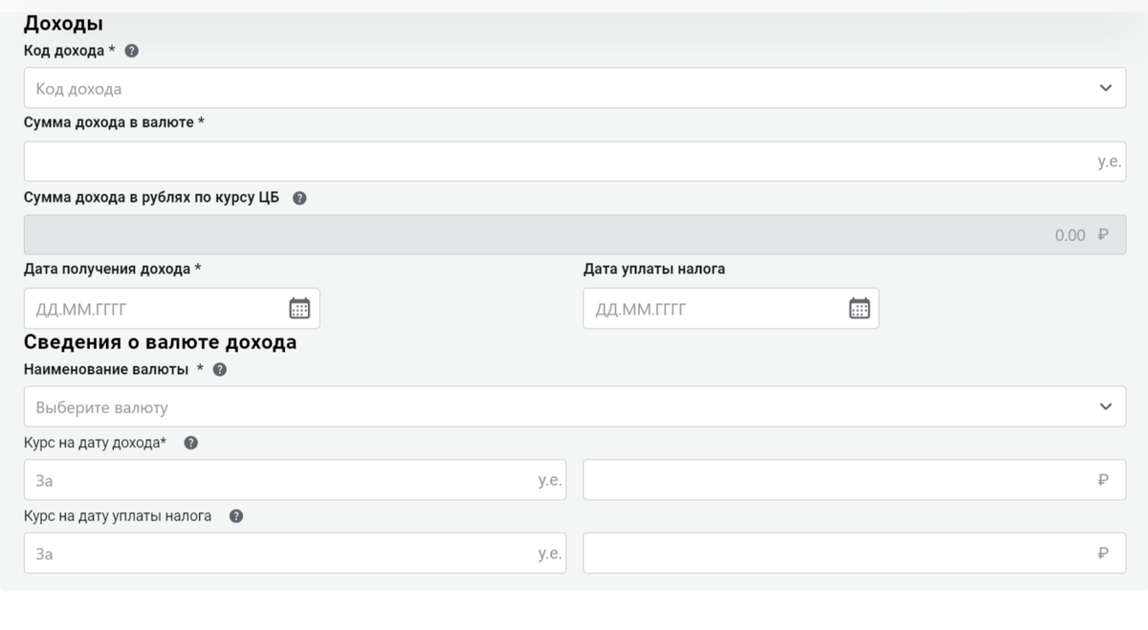Click help icon next to Код дохода
The image size is (1148, 630).
point(132,51)
